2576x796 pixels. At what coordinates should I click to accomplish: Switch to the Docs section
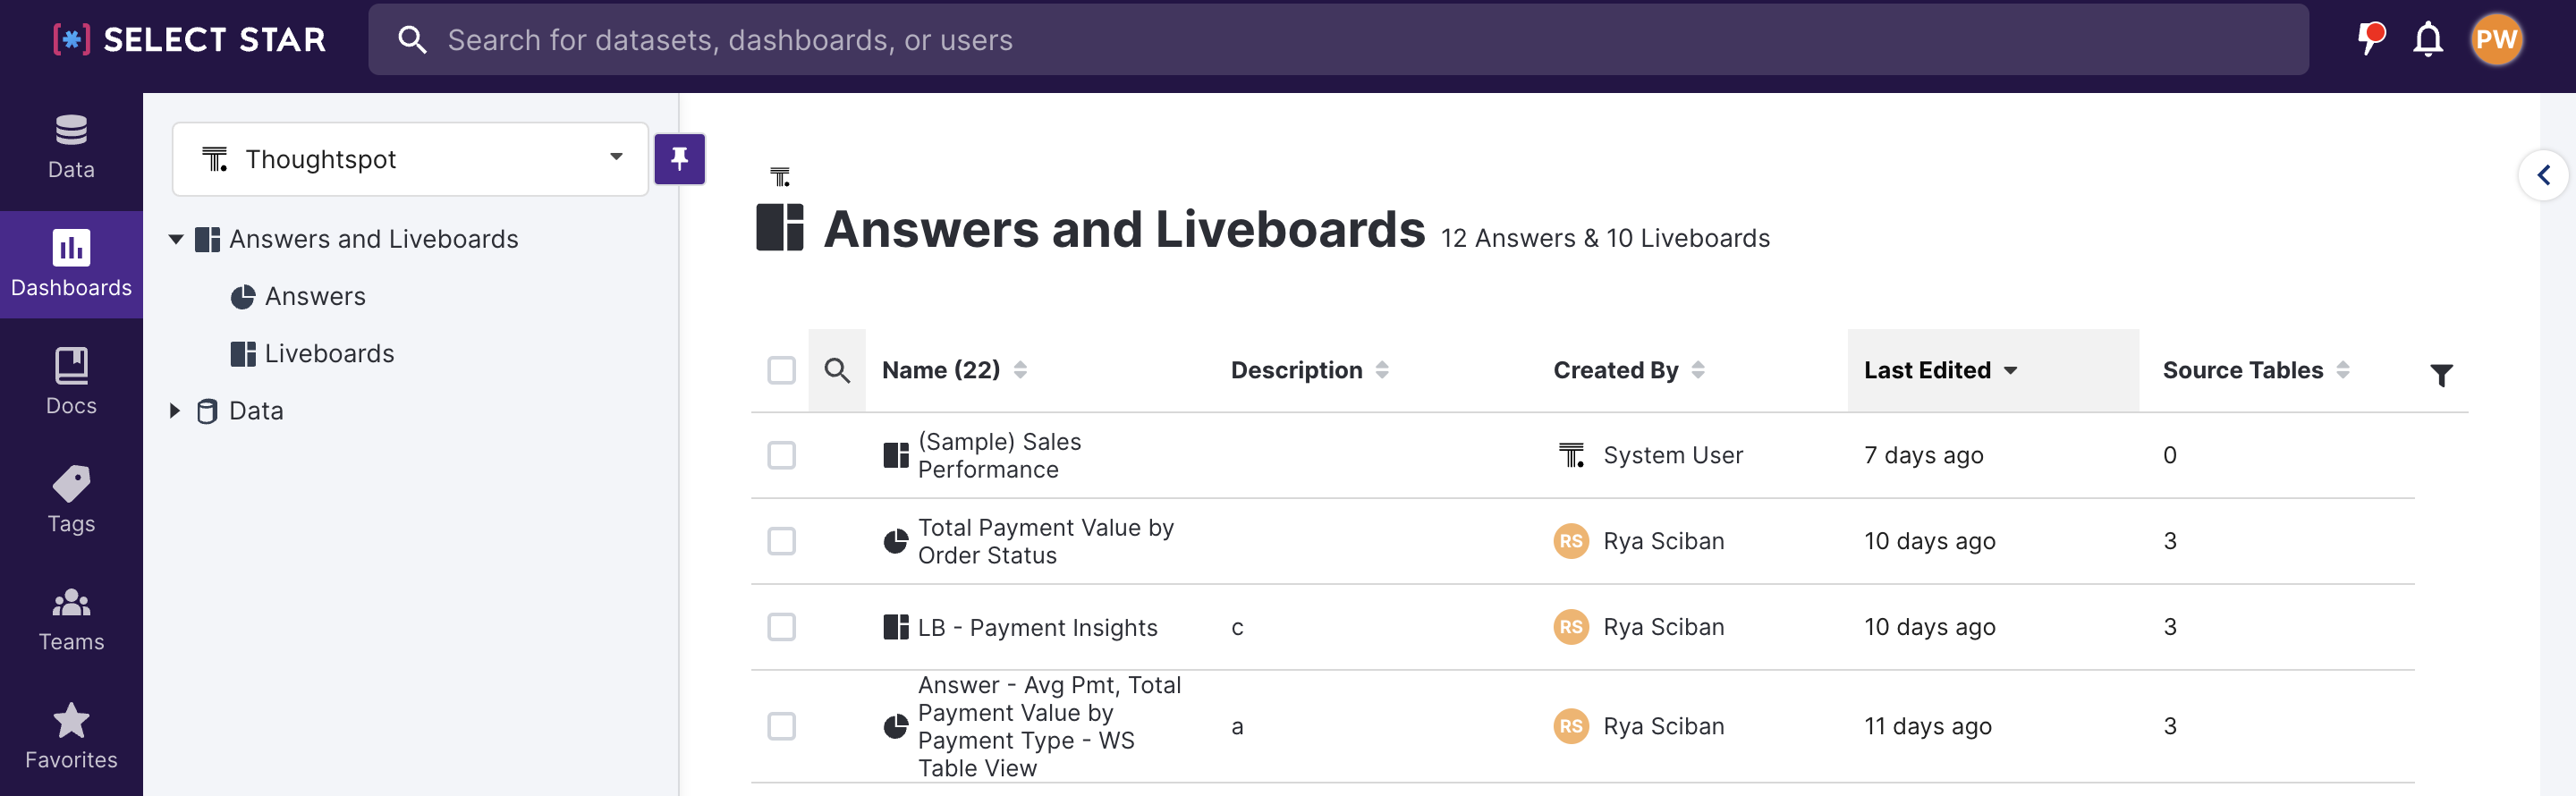click(71, 382)
